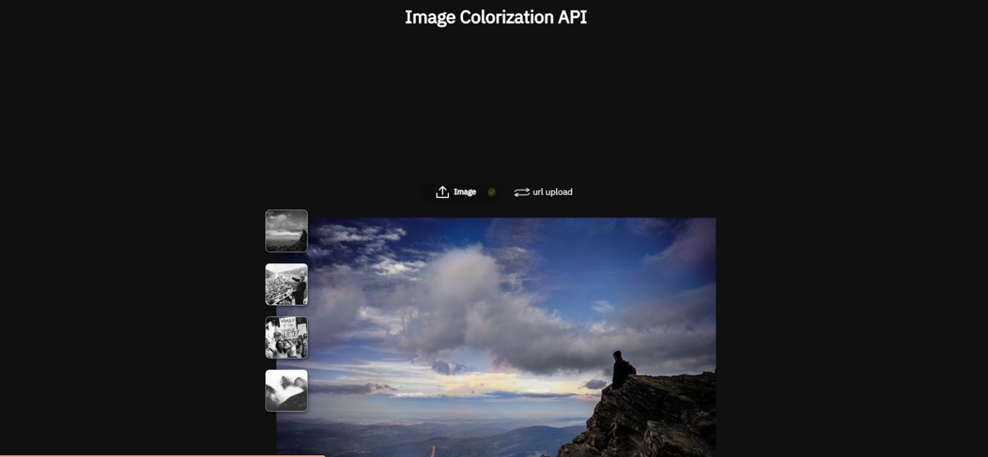Image resolution: width=988 pixels, height=457 pixels.
Task: Open the first mountain-peak sample thumbnail
Action: (286, 230)
